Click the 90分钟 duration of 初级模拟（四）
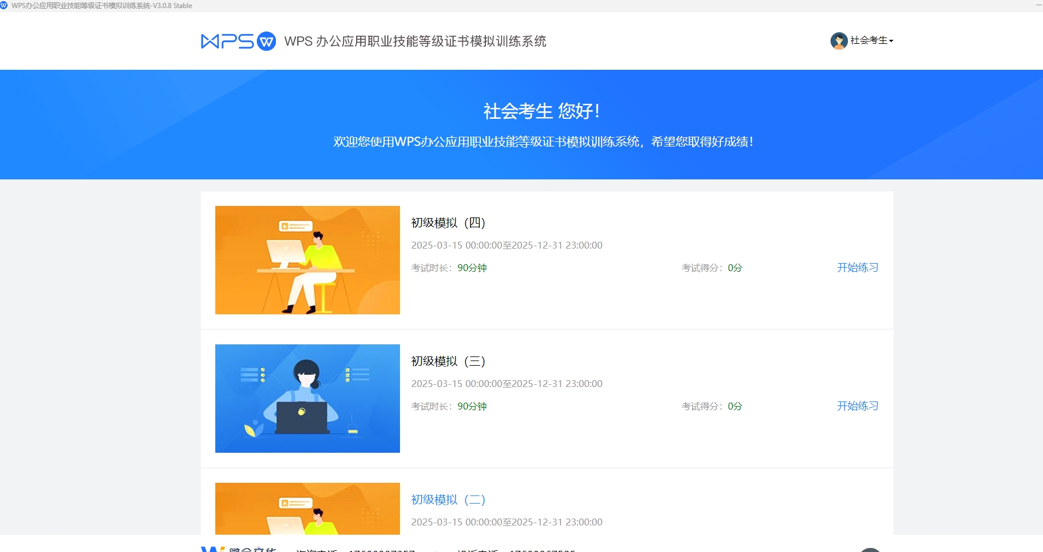Screen dimensions: 1043x552 (472, 268)
